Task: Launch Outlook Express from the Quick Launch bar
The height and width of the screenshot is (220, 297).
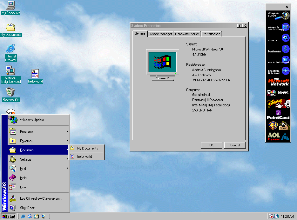Action: 30,216
